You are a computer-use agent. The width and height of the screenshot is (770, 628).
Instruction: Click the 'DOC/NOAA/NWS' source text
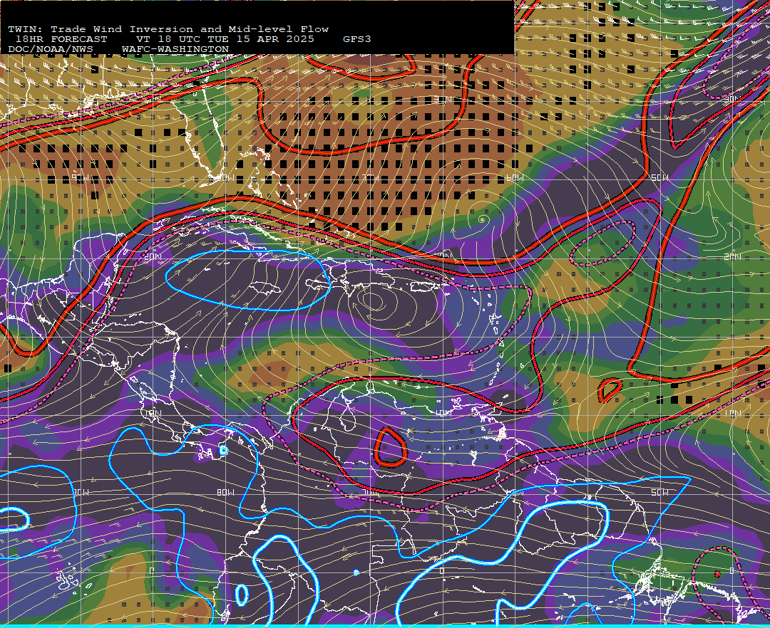(x=51, y=50)
